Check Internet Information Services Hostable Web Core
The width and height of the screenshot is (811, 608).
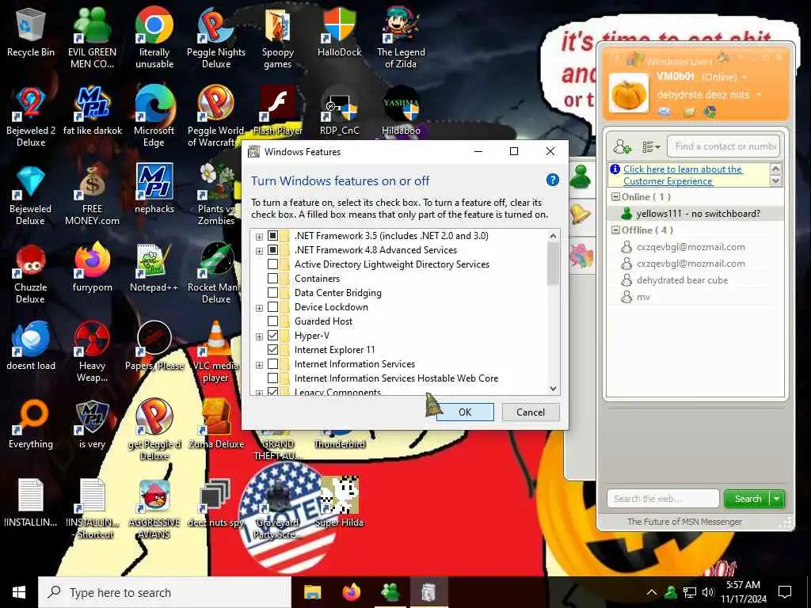272,378
